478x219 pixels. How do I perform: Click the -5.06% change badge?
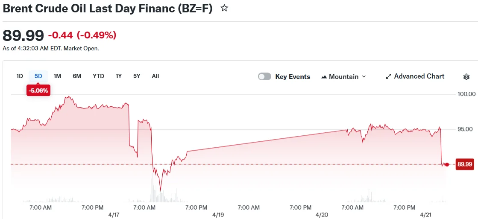coord(38,91)
